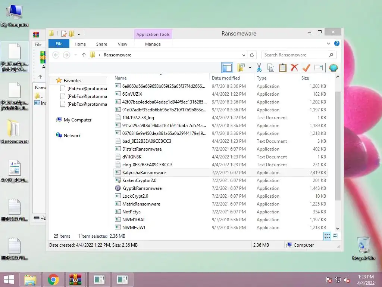Click the Forward navigation arrow
This screenshot has height=287, width=382.
[x=66, y=55]
